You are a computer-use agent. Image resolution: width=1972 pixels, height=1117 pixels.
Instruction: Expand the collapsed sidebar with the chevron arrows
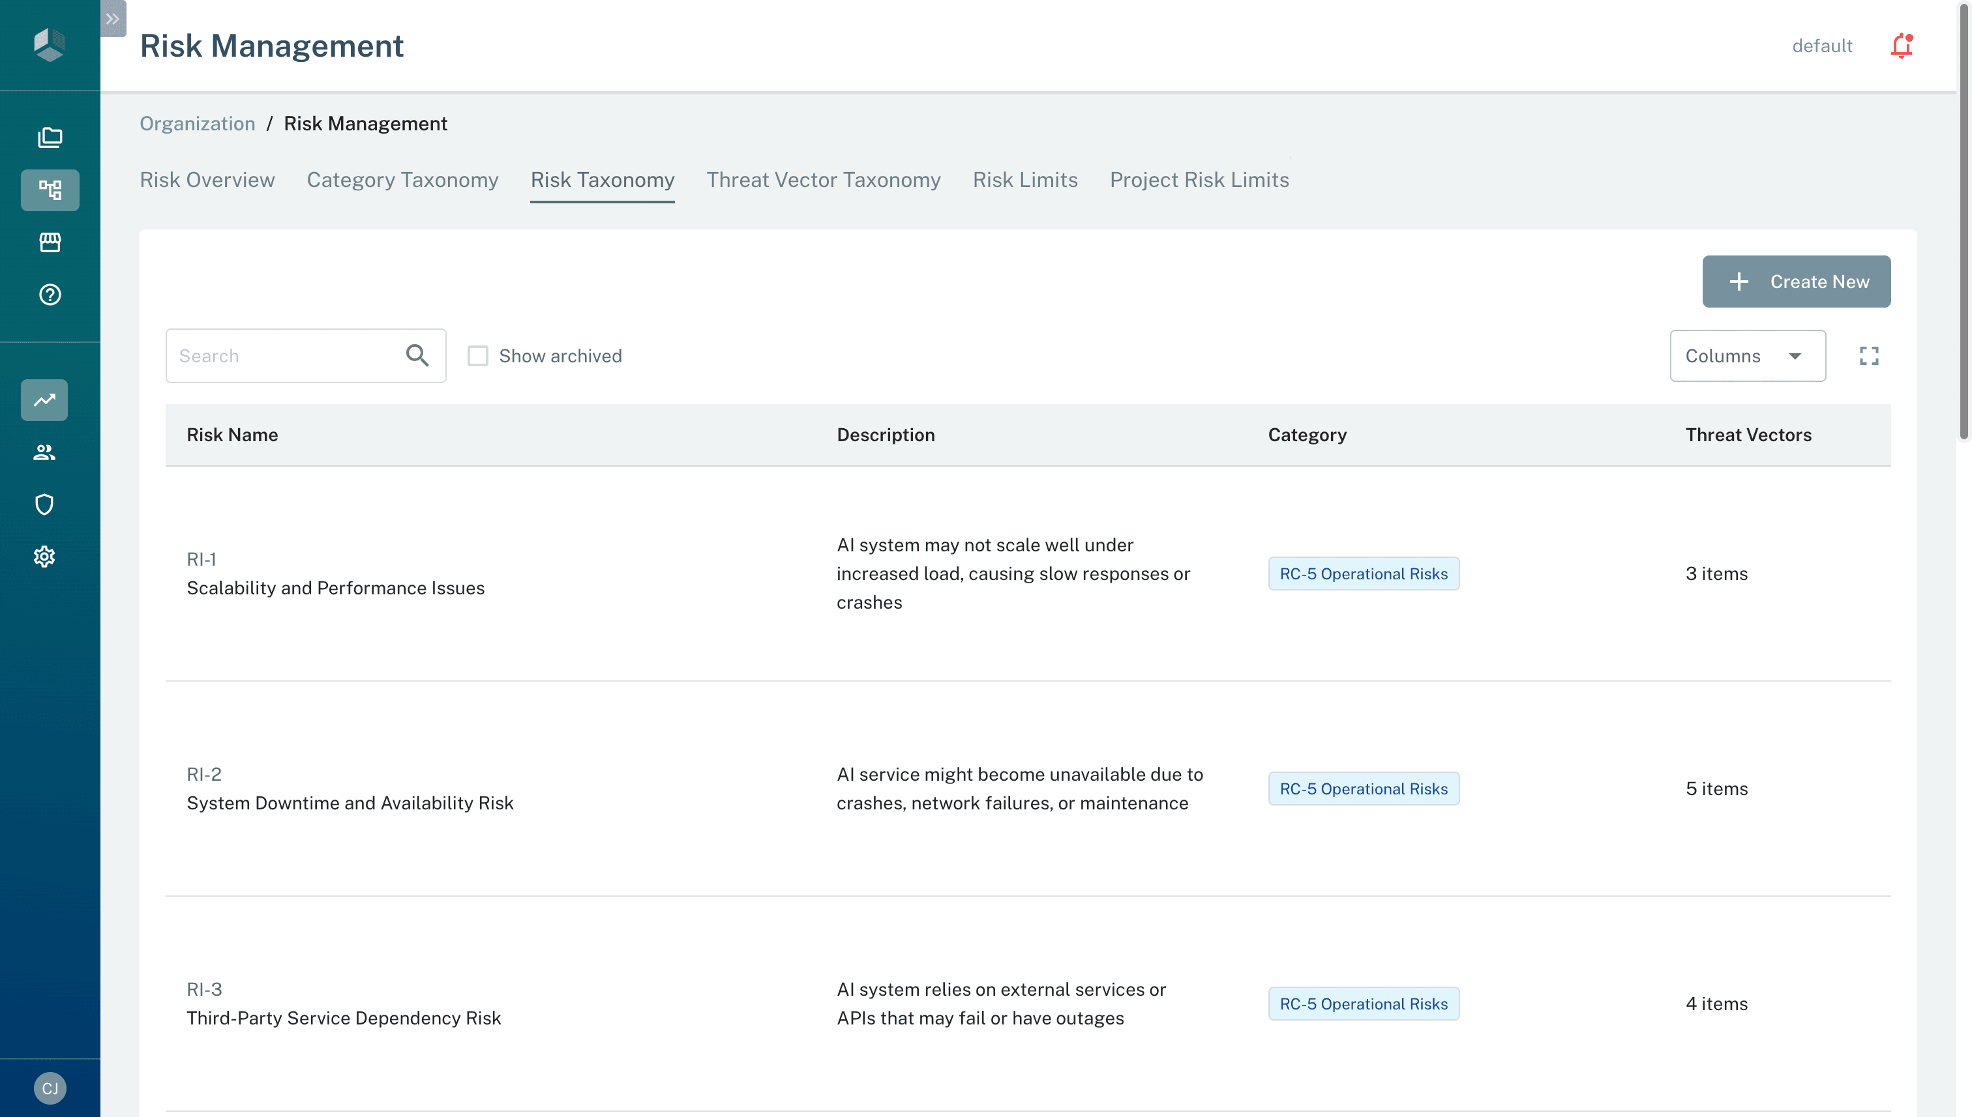coord(113,19)
